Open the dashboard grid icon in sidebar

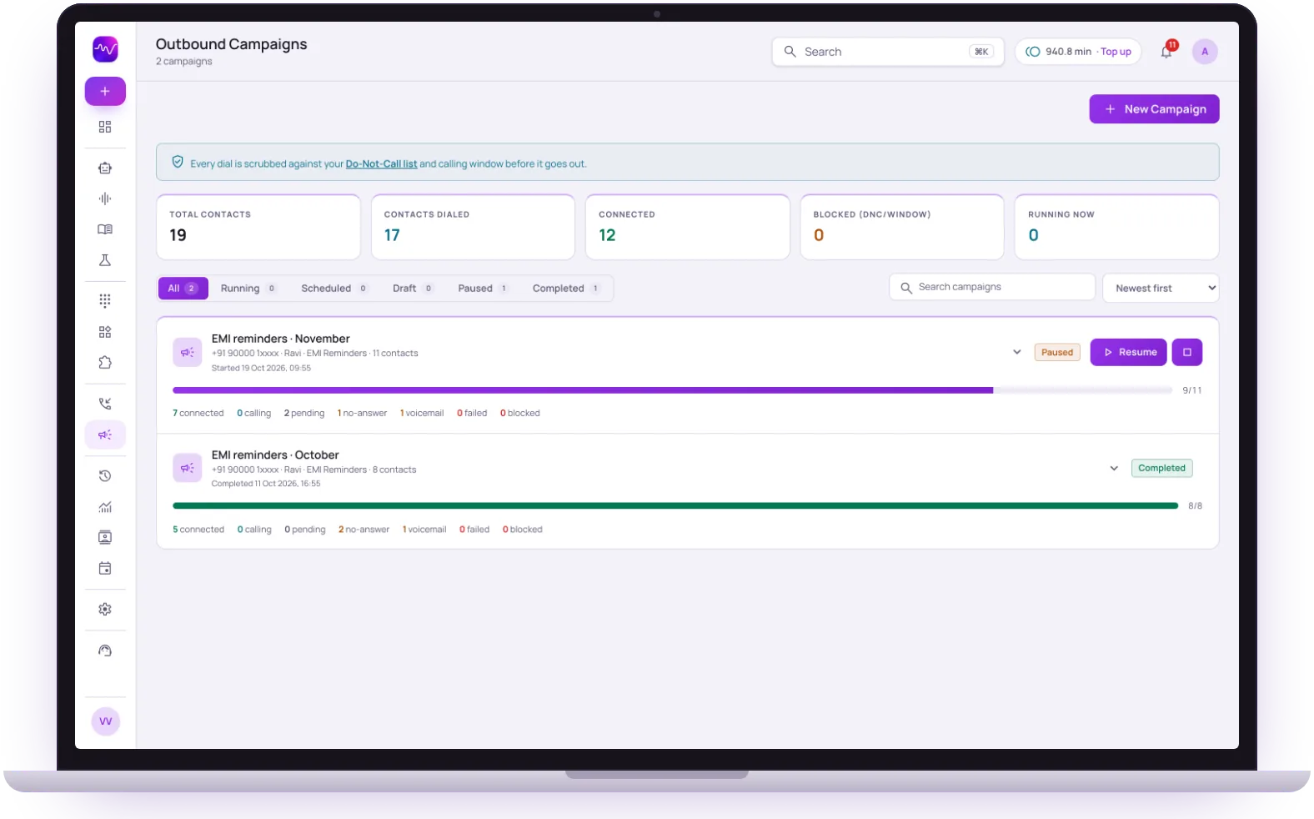tap(105, 127)
